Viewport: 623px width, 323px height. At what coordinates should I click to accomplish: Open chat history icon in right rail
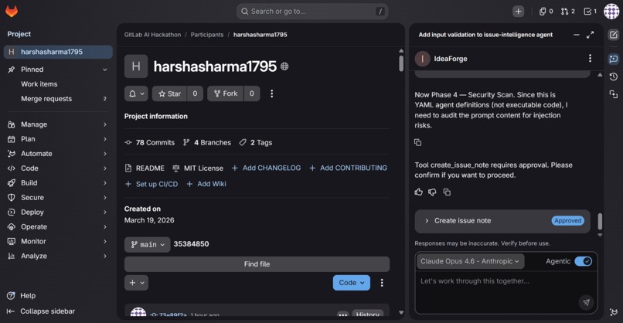click(614, 76)
